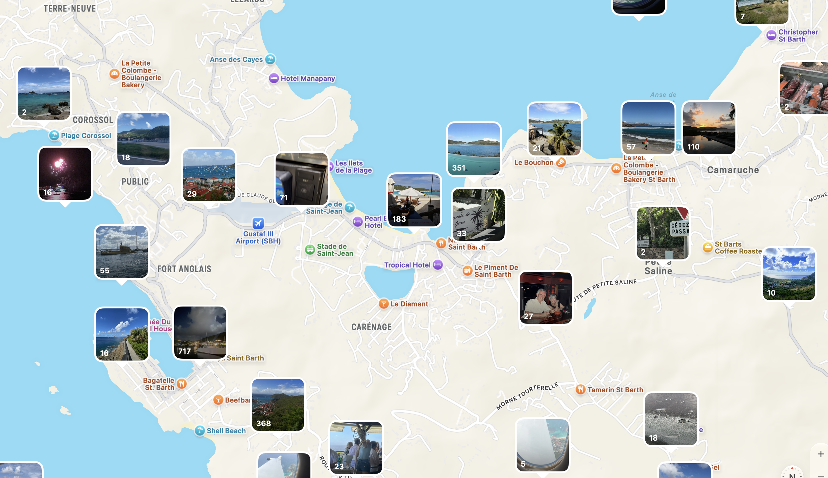Open the 23 photos restaurant crowd cluster
The image size is (828, 478).
356,448
